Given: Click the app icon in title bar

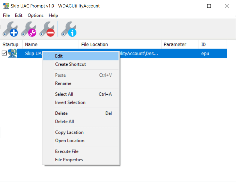Looking at the screenshot, I should [x=6, y=6].
